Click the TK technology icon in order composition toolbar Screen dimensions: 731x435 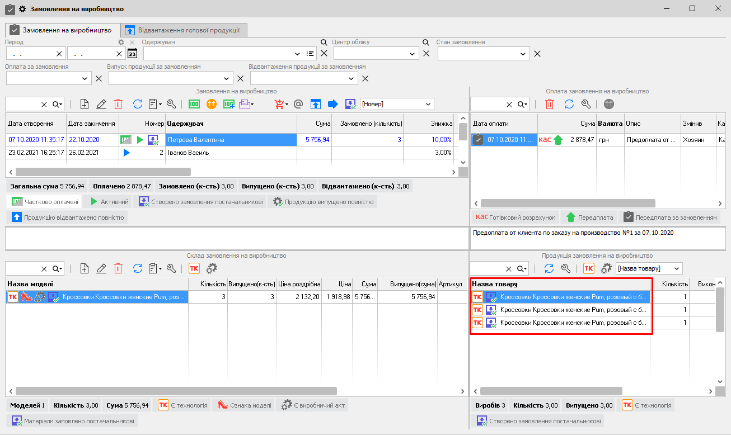pos(194,268)
